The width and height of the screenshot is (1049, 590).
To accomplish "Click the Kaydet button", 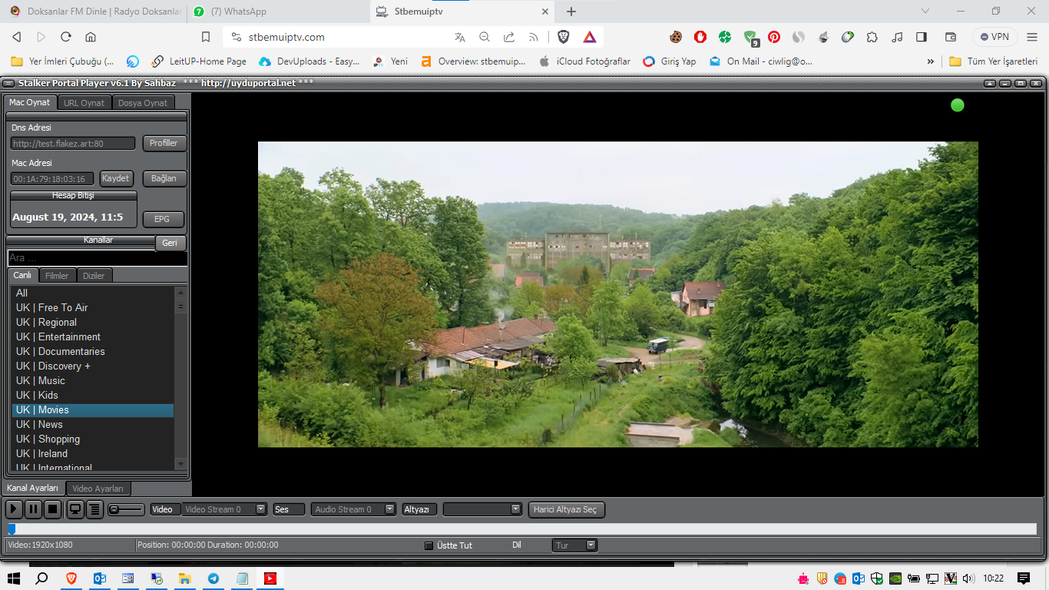I will coord(116,178).
